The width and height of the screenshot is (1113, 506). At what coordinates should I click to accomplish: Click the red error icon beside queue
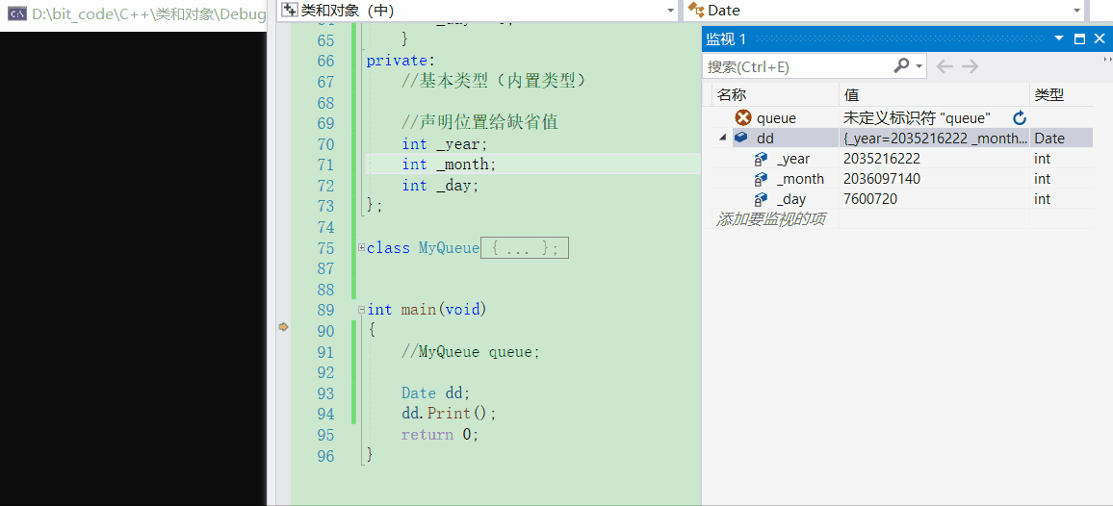[743, 118]
